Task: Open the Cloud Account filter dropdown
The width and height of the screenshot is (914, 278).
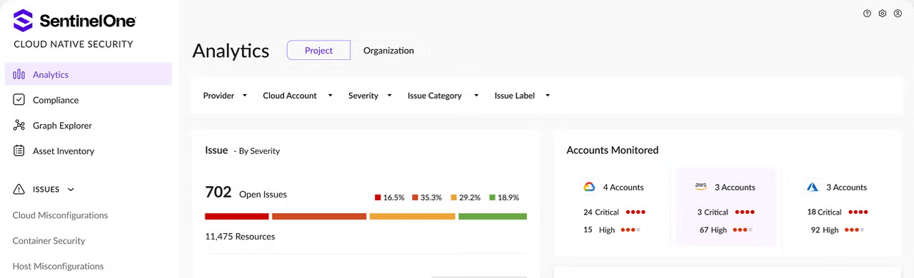Action: pos(298,96)
